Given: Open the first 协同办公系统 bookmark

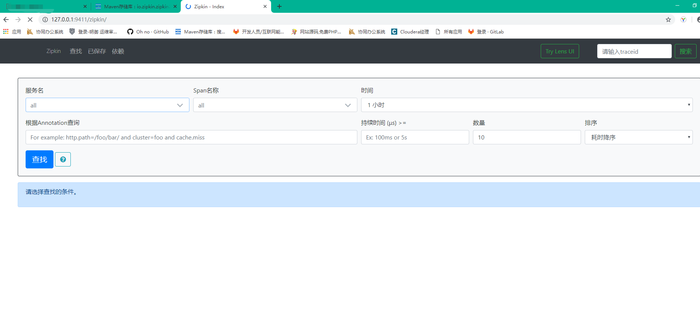Looking at the screenshot, I should click(x=45, y=32).
